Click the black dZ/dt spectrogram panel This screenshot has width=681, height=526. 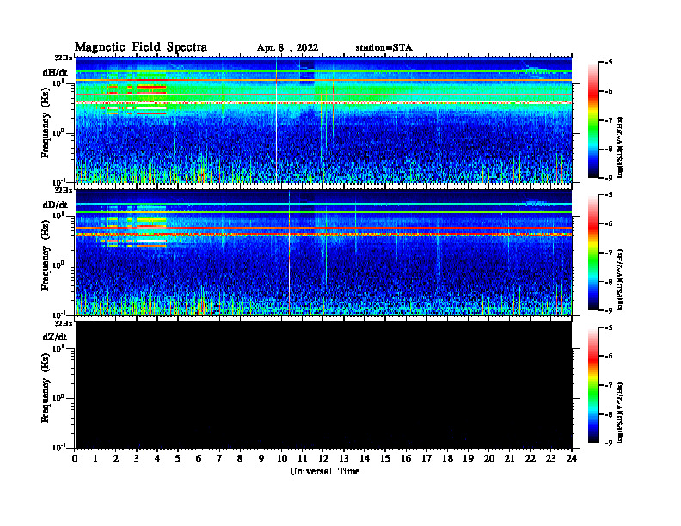323,384
